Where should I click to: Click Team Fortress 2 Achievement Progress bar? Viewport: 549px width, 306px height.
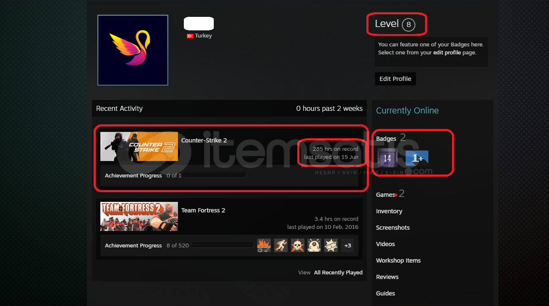222,245
